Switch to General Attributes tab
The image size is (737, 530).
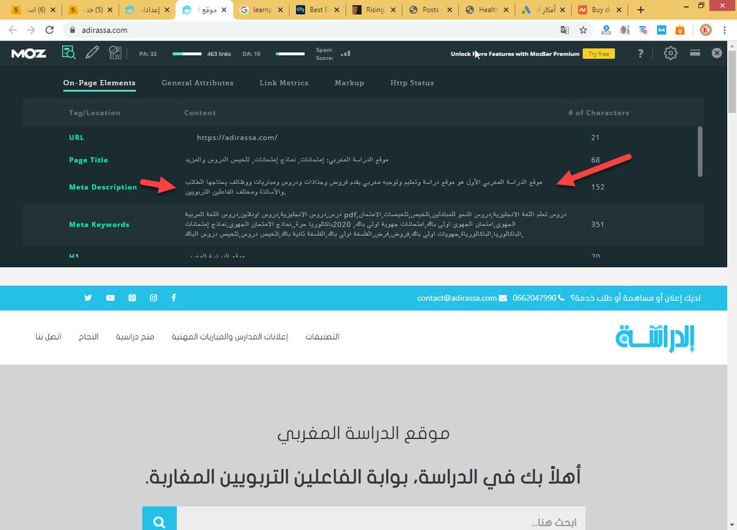point(198,83)
